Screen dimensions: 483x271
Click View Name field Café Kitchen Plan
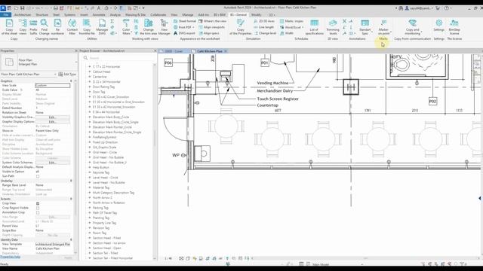point(53,248)
